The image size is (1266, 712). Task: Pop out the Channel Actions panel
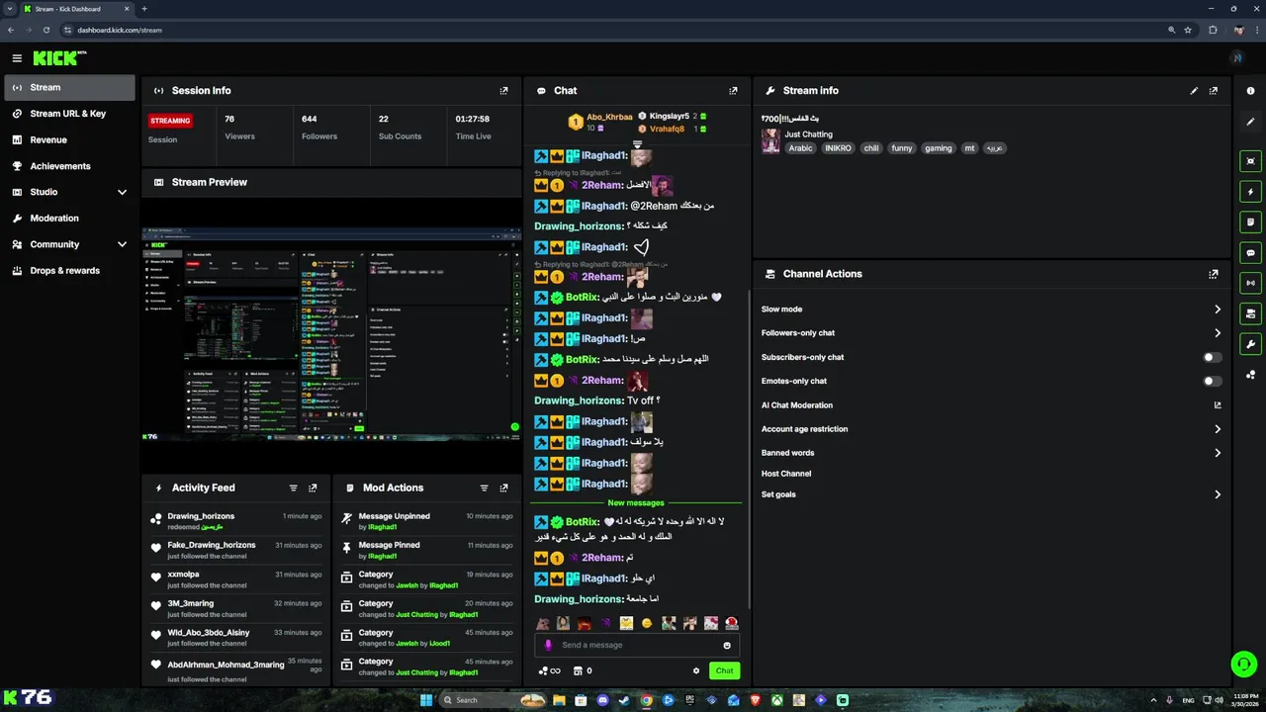point(1214,274)
